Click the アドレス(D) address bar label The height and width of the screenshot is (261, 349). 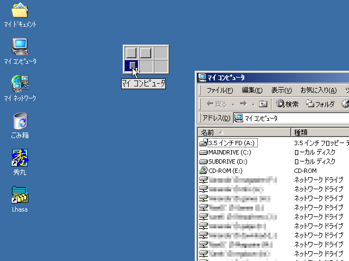coord(216,118)
